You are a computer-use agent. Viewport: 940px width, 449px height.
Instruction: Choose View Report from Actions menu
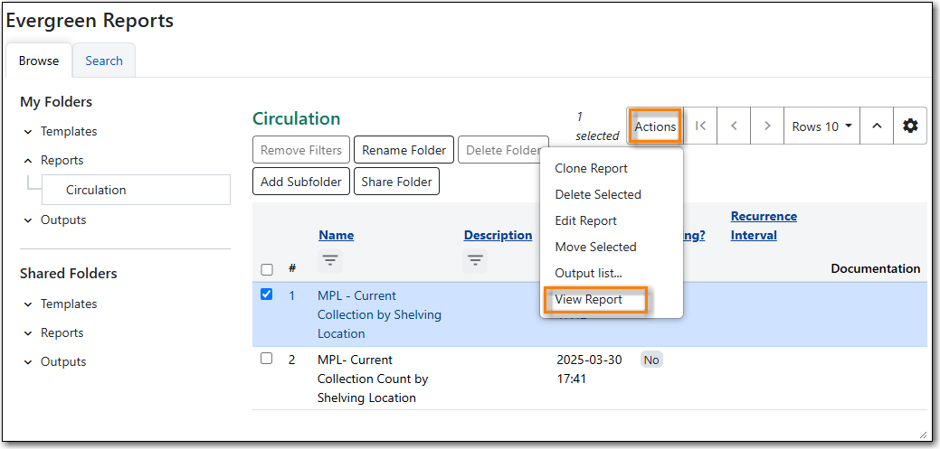click(588, 299)
